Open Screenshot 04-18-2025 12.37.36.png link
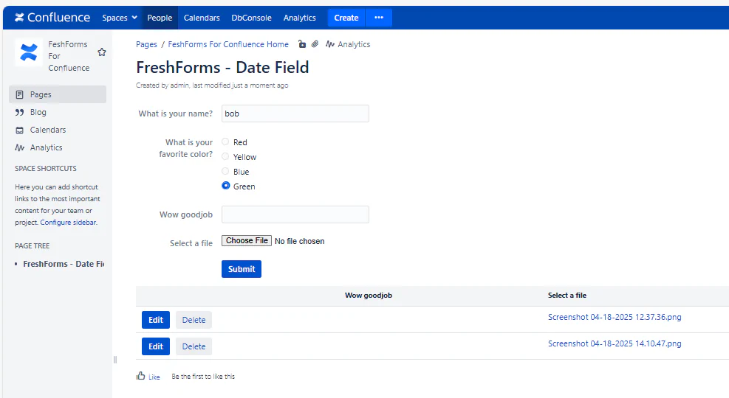This screenshot has width=729, height=398. [615, 317]
